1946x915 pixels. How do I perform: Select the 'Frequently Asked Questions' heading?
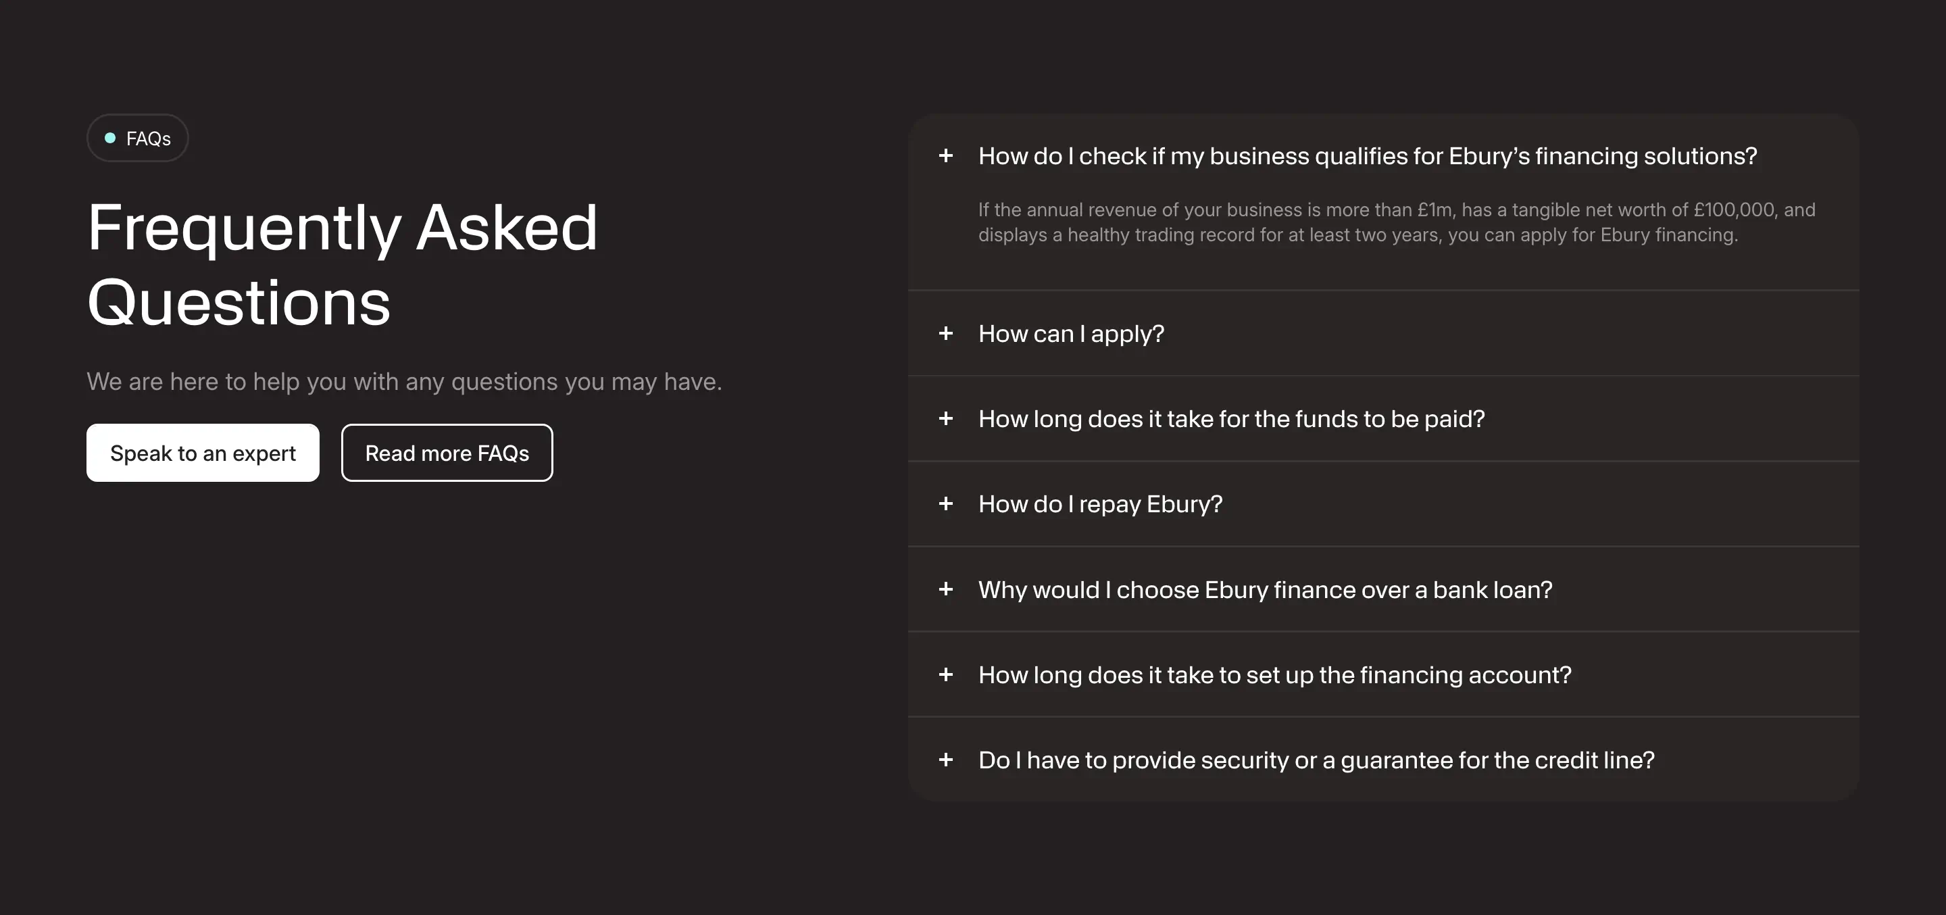pos(342,264)
